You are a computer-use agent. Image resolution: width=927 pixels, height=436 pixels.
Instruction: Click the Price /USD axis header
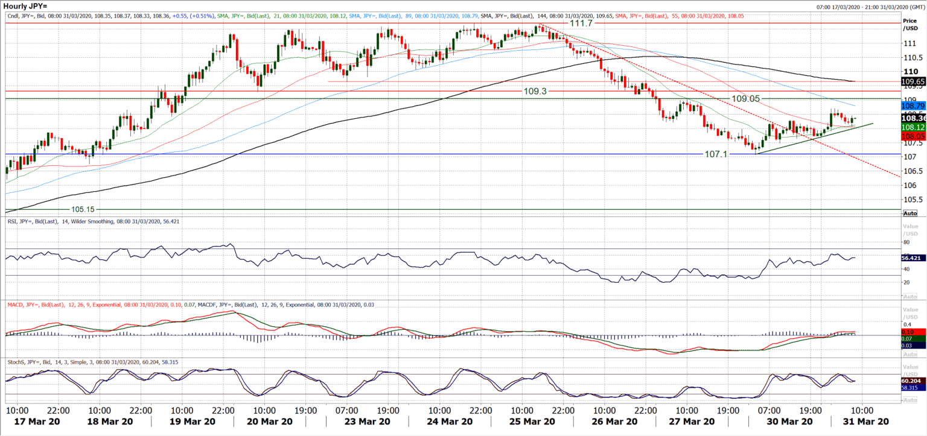[911, 24]
